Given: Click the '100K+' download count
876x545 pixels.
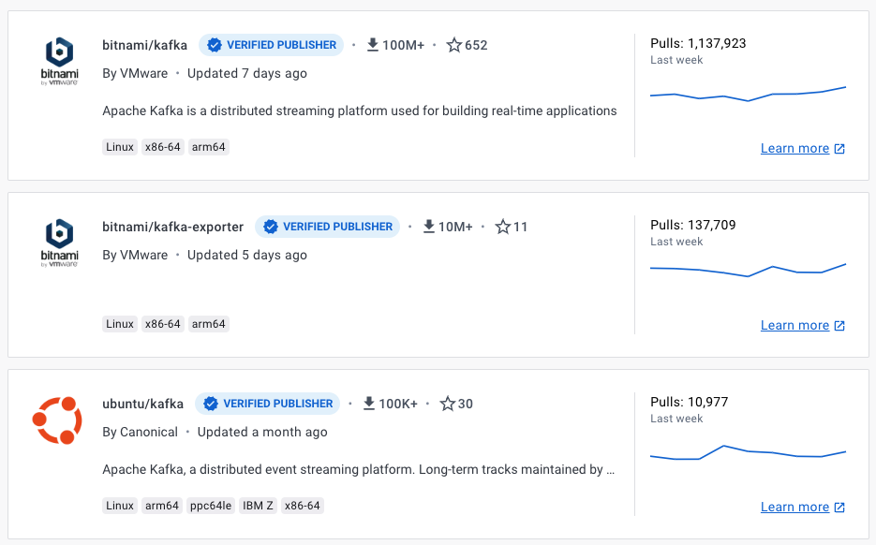Looking at the screenshot, I should pyautogui.click(x=398, y=404).
